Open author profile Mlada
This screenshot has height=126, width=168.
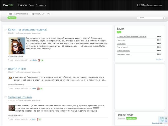coord(34,60)
